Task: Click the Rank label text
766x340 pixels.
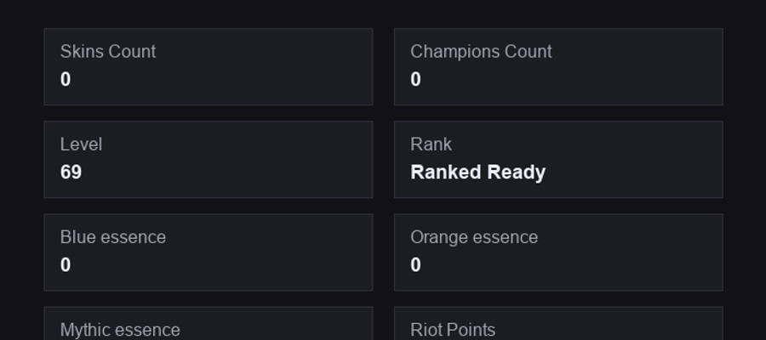Action: (432, 144)
